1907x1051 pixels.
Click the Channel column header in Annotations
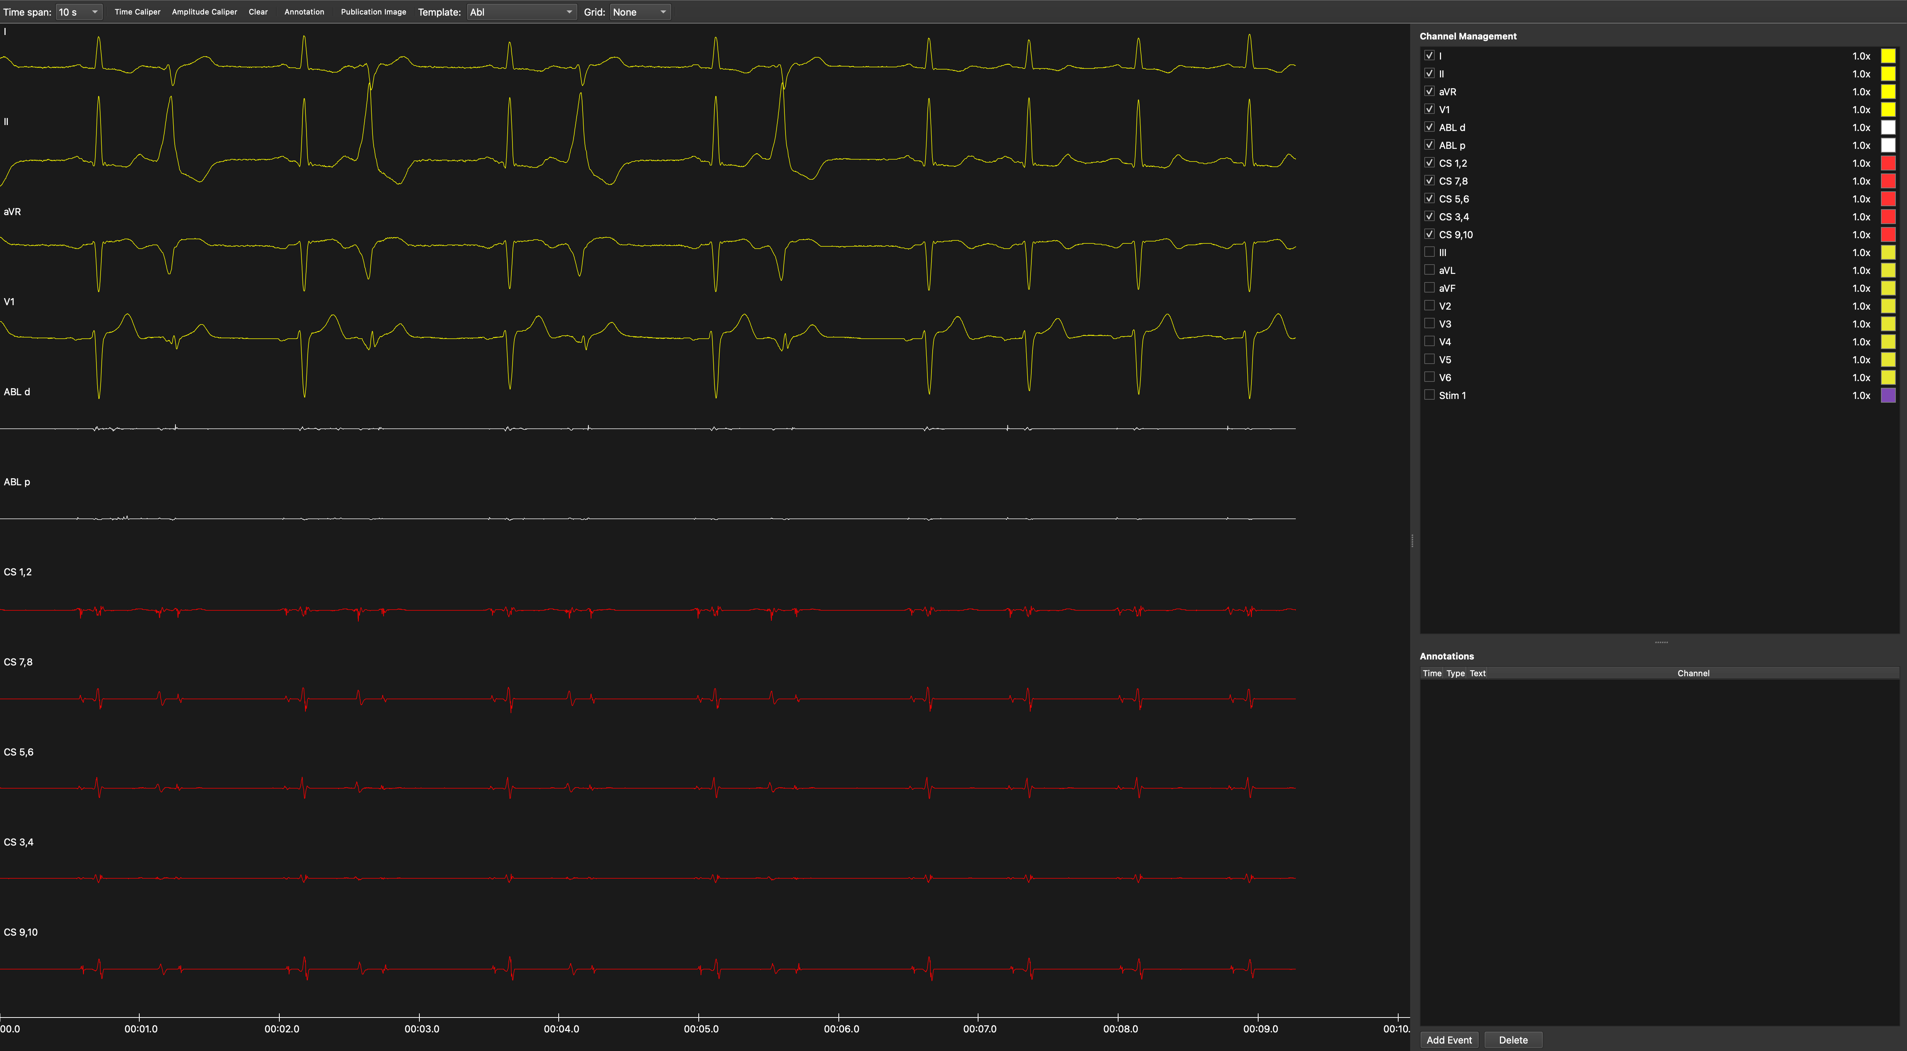click(x=1693, y=673)
